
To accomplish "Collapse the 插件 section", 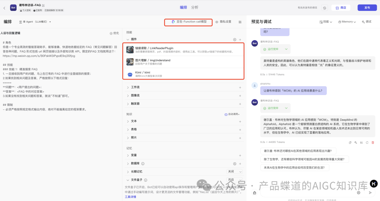I will [x=128, y=39].
